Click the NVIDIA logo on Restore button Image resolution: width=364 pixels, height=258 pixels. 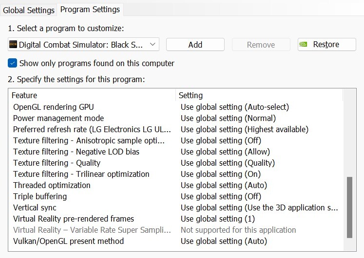[303, 44]
